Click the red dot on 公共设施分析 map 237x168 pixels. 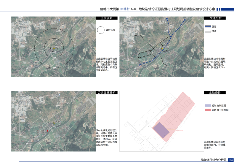click(47, 130)
